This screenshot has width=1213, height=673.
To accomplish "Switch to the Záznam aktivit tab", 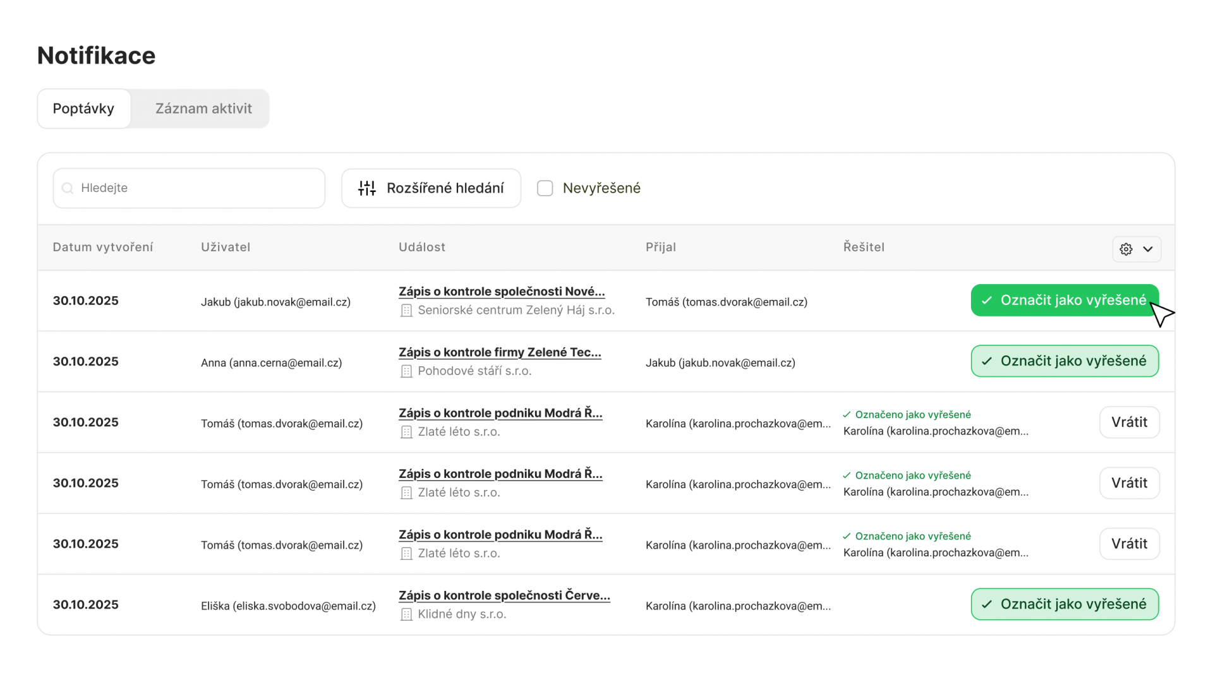I will pos(203,108).
